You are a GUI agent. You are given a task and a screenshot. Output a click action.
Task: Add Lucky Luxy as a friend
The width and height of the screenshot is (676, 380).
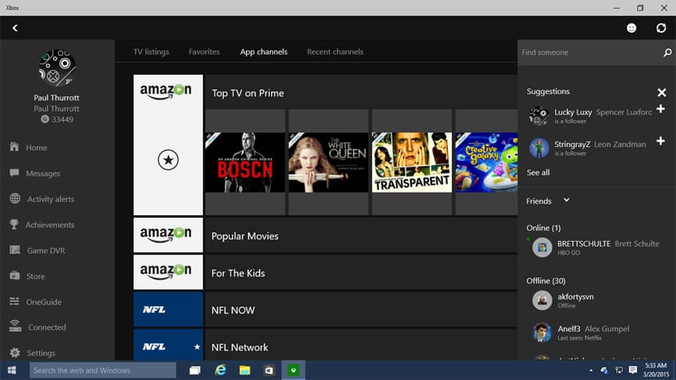pyautogui.click(x=660, y=109)
